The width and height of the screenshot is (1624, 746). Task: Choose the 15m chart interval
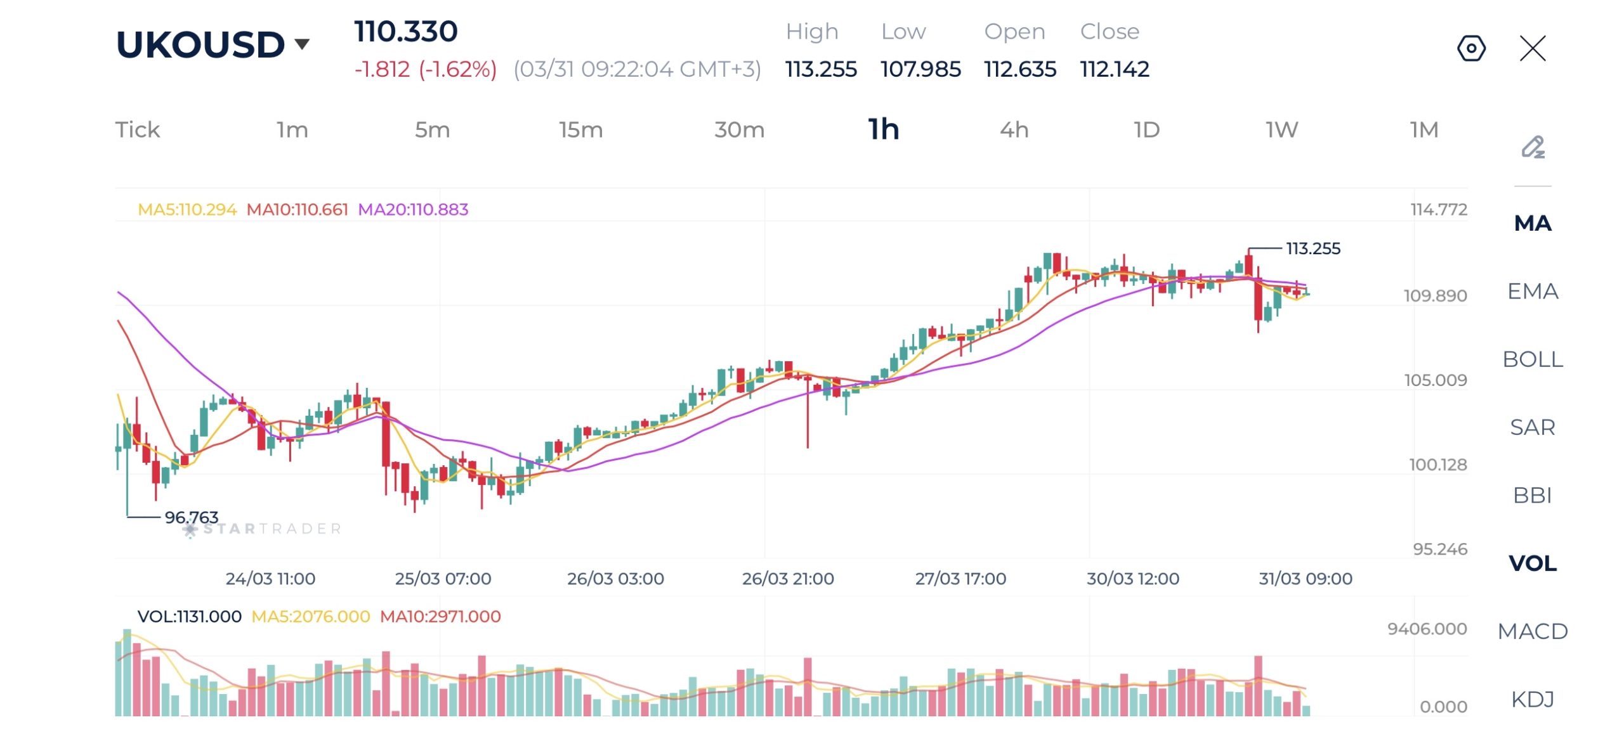click(580, 130)
